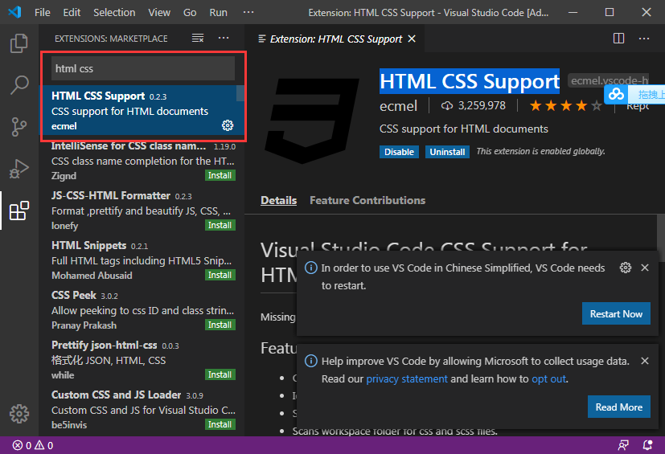Viewport: 665px width, 454px height.
Task: Install the CSS Peek extension
Action: pos(220,325)
